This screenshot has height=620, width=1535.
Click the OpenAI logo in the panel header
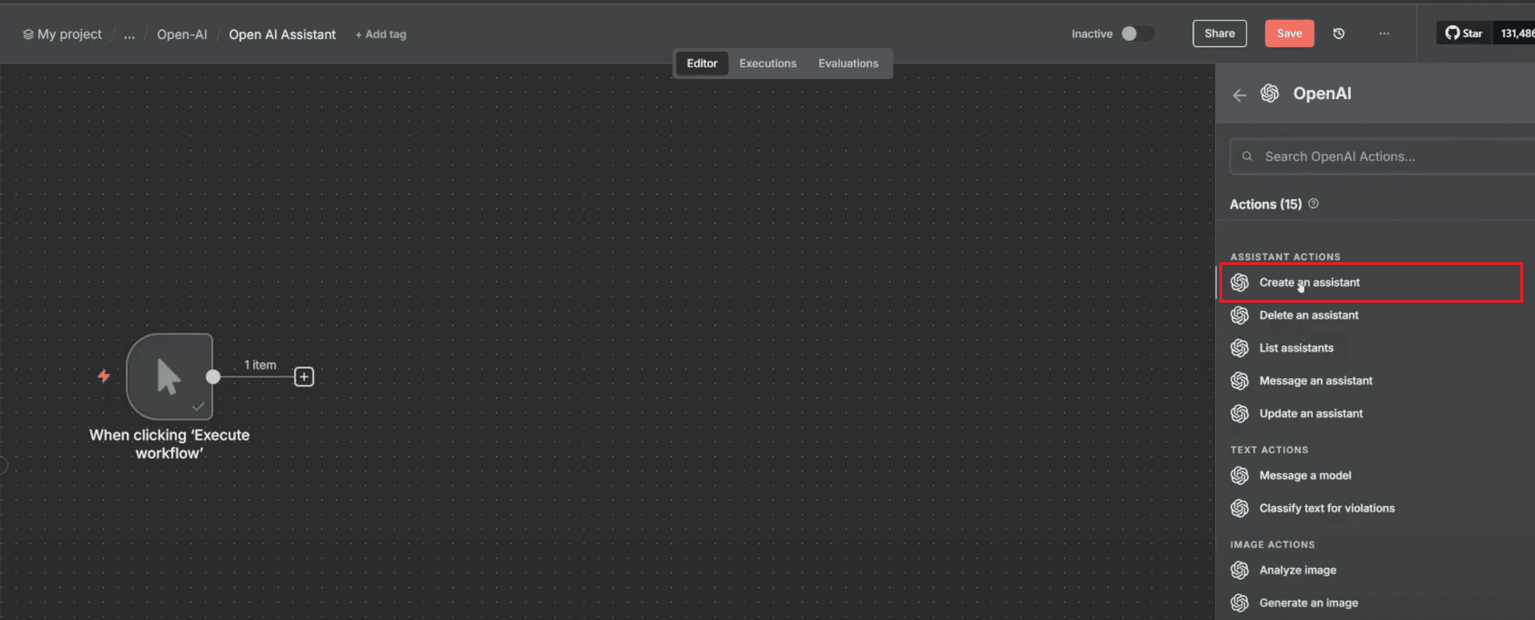(1270, 93)
